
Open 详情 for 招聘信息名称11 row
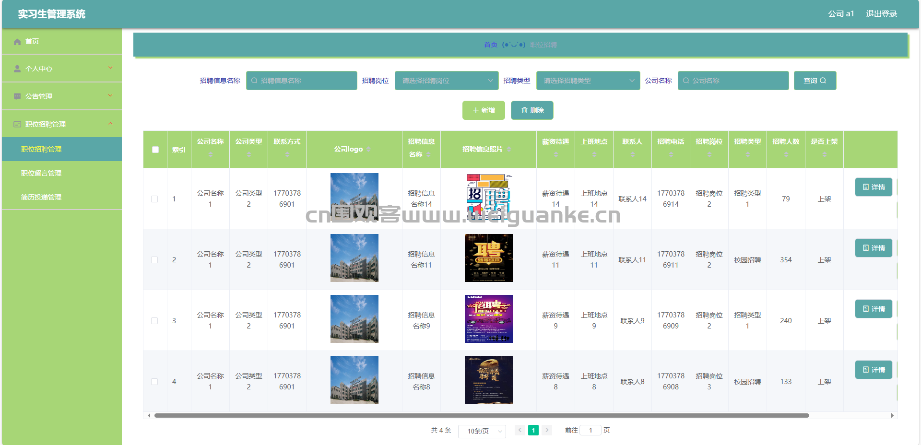(874, 248)
